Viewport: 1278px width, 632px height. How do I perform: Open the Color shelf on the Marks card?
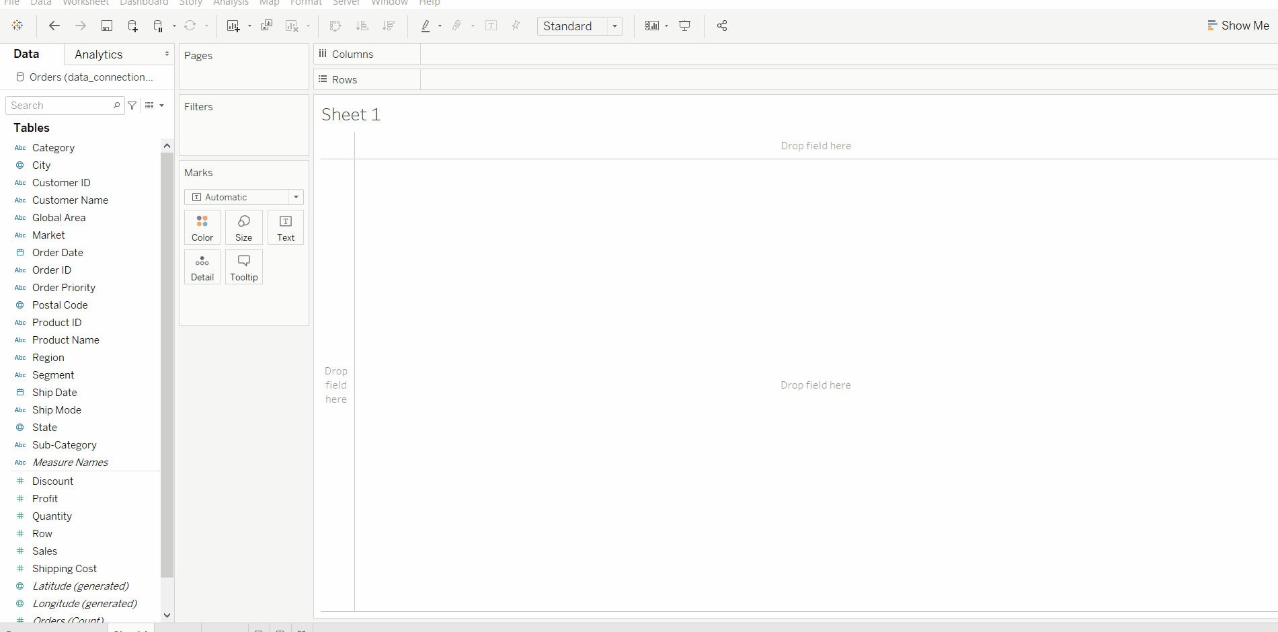pyautogui.click(x=202, y=227)
